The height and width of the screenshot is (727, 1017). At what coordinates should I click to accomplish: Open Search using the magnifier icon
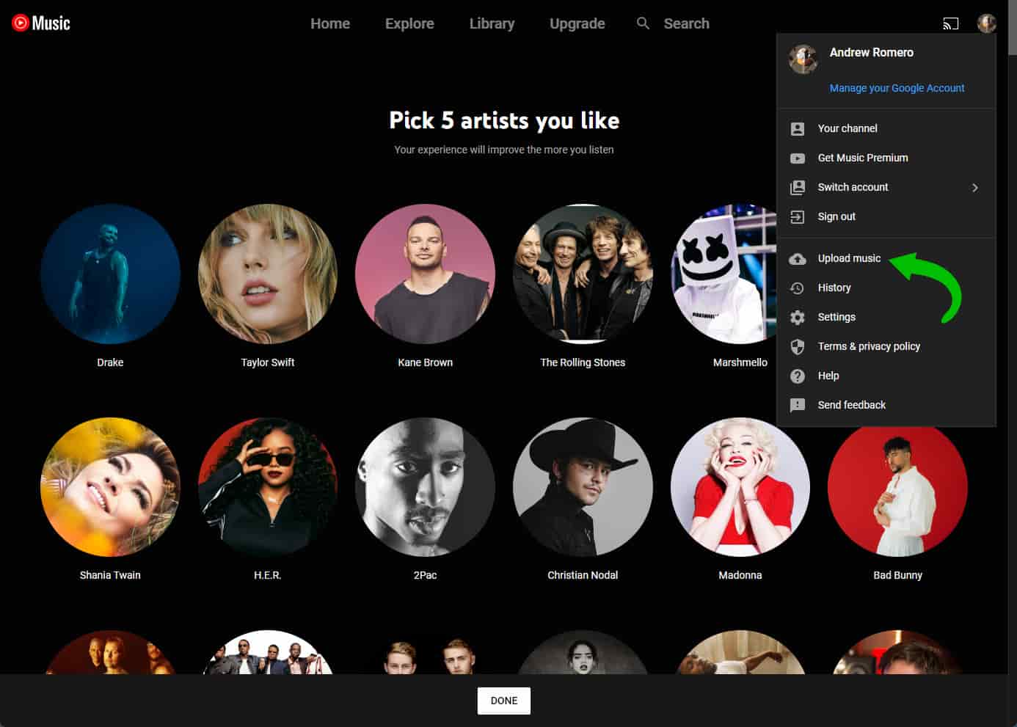(x=643, y=23)
